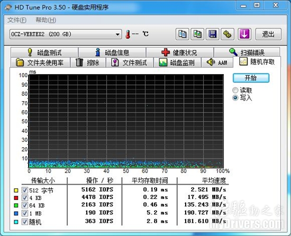
Task: Click the copy screenshot to clipboard icon
Action: 197,34
